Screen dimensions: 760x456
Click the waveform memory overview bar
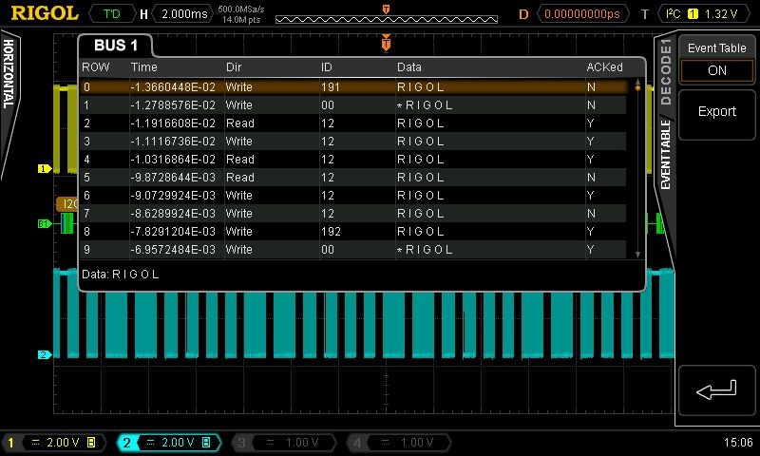click(x=387, y=19)
